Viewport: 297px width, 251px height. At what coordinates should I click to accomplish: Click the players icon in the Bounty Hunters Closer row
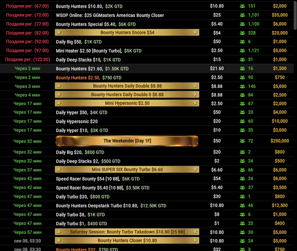point(242,241)
